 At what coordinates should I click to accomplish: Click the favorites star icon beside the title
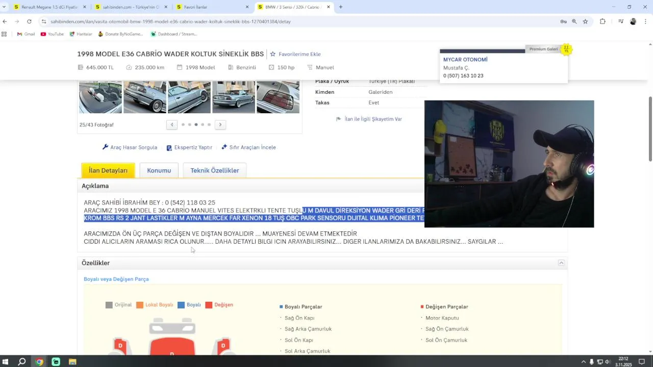click(273, 54)
